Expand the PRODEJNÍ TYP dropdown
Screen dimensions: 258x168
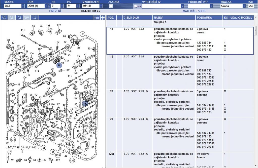click(211, 6)
